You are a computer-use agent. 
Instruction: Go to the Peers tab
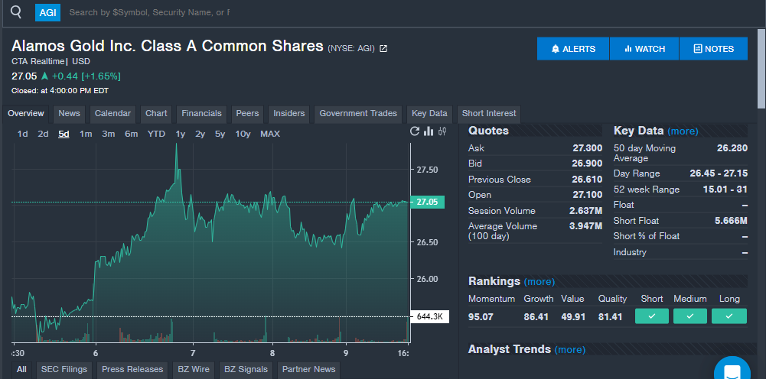pyautogui.click(x=247, y=114)
